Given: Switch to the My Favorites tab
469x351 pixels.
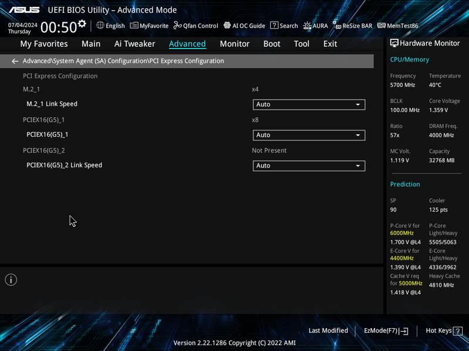Looking at the screenshot, I should [44, 44].
